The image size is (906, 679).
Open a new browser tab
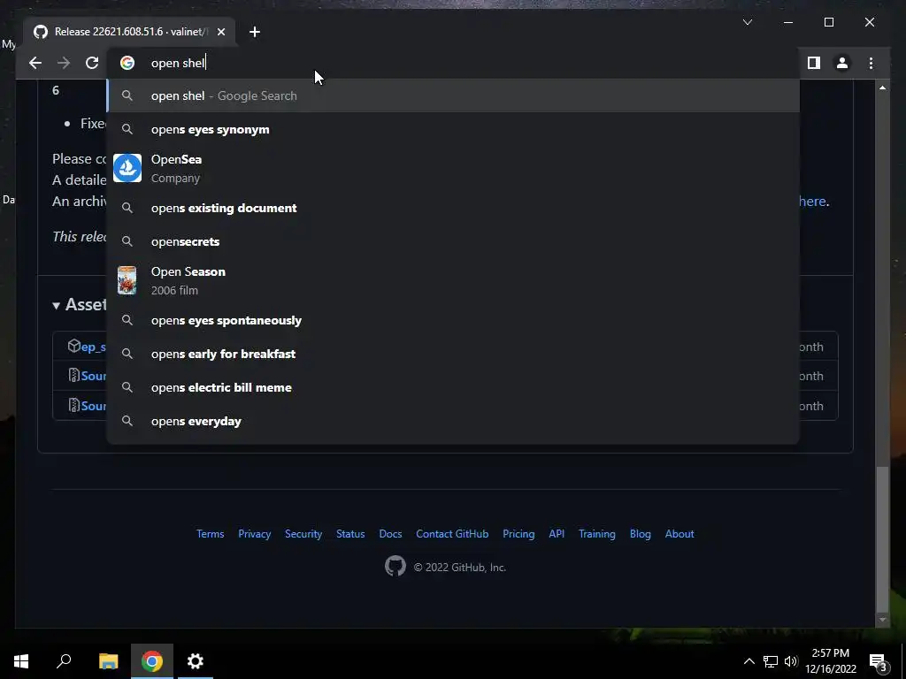(254, 32)
